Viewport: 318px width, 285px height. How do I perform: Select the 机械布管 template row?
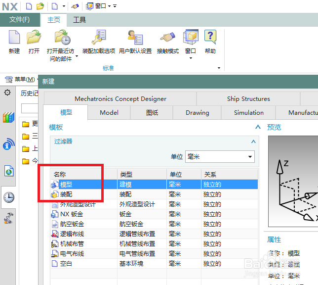pos(154,244)
